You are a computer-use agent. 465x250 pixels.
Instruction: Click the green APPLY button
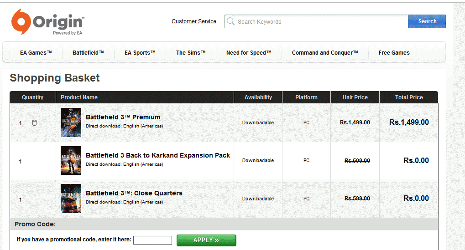pos(206,240)
